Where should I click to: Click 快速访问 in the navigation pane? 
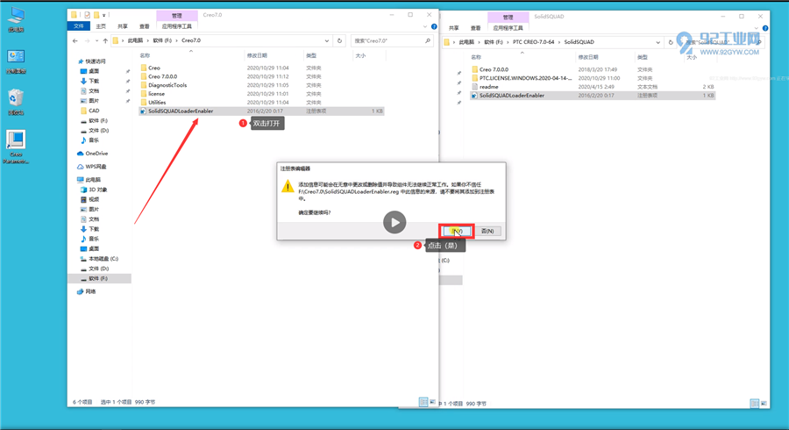[95, 61]
